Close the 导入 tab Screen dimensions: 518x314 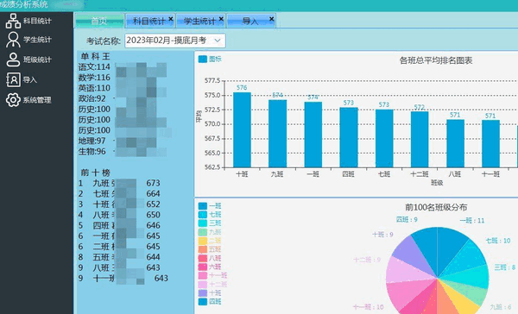(271, 19)
